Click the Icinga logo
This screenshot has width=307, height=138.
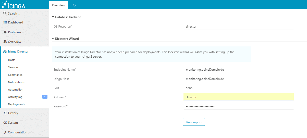click(x=14, y=5)
